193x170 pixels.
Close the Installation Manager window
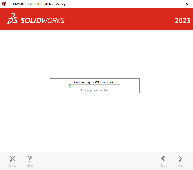[187, 4]
